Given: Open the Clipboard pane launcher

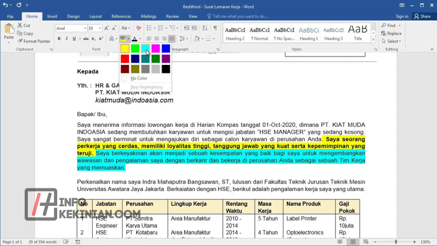Looking at the screenshot, I should (x=51, y=50).
